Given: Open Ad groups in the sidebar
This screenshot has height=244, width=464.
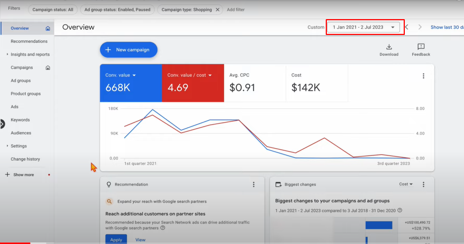Looking at the screenshot, I should (x=21, y=81).
